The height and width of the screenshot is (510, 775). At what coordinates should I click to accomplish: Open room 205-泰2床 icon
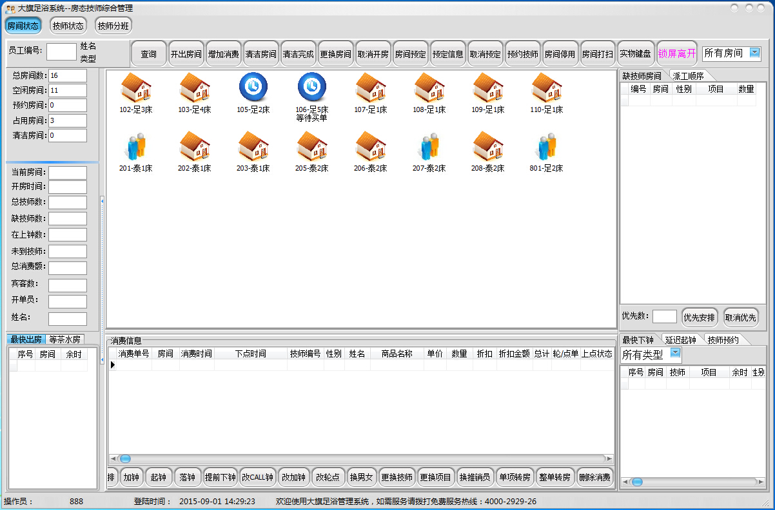(x=311, y=148)
